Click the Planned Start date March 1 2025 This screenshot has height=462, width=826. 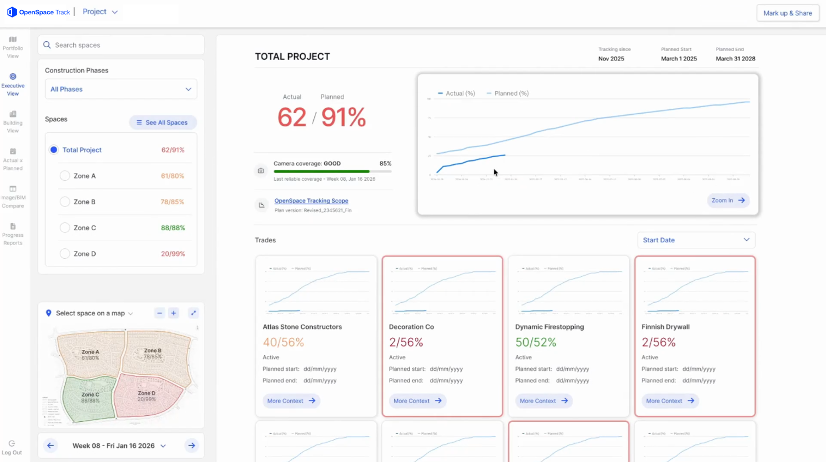pyautogui.click(x=679, y=59)
